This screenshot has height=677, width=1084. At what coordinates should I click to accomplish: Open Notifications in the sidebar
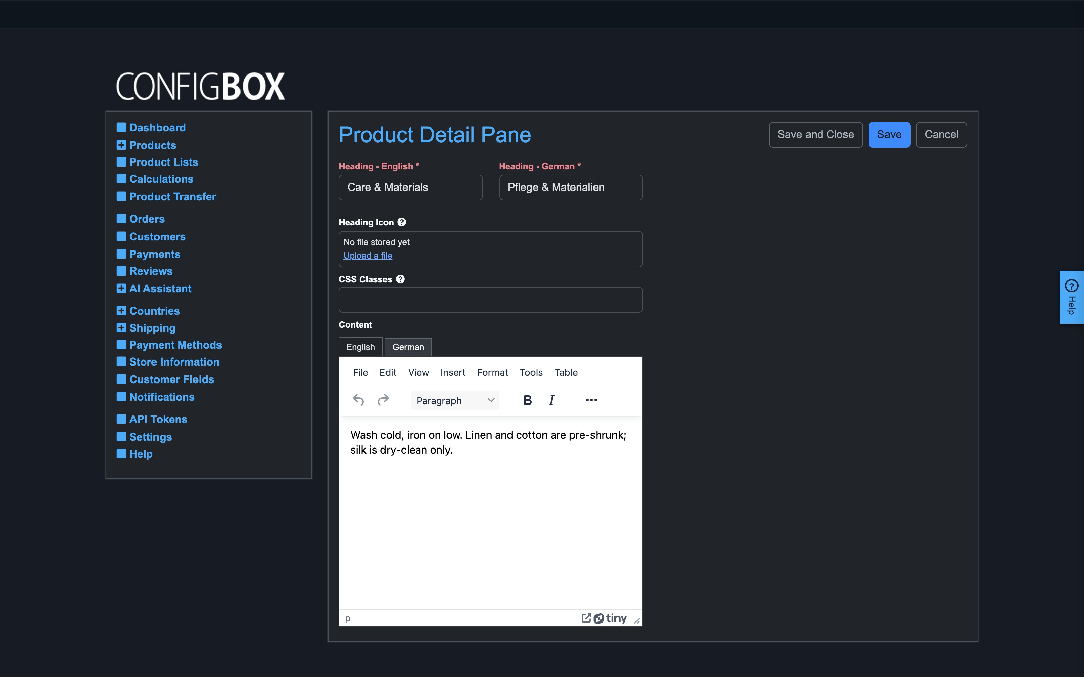tap(162, 397)
